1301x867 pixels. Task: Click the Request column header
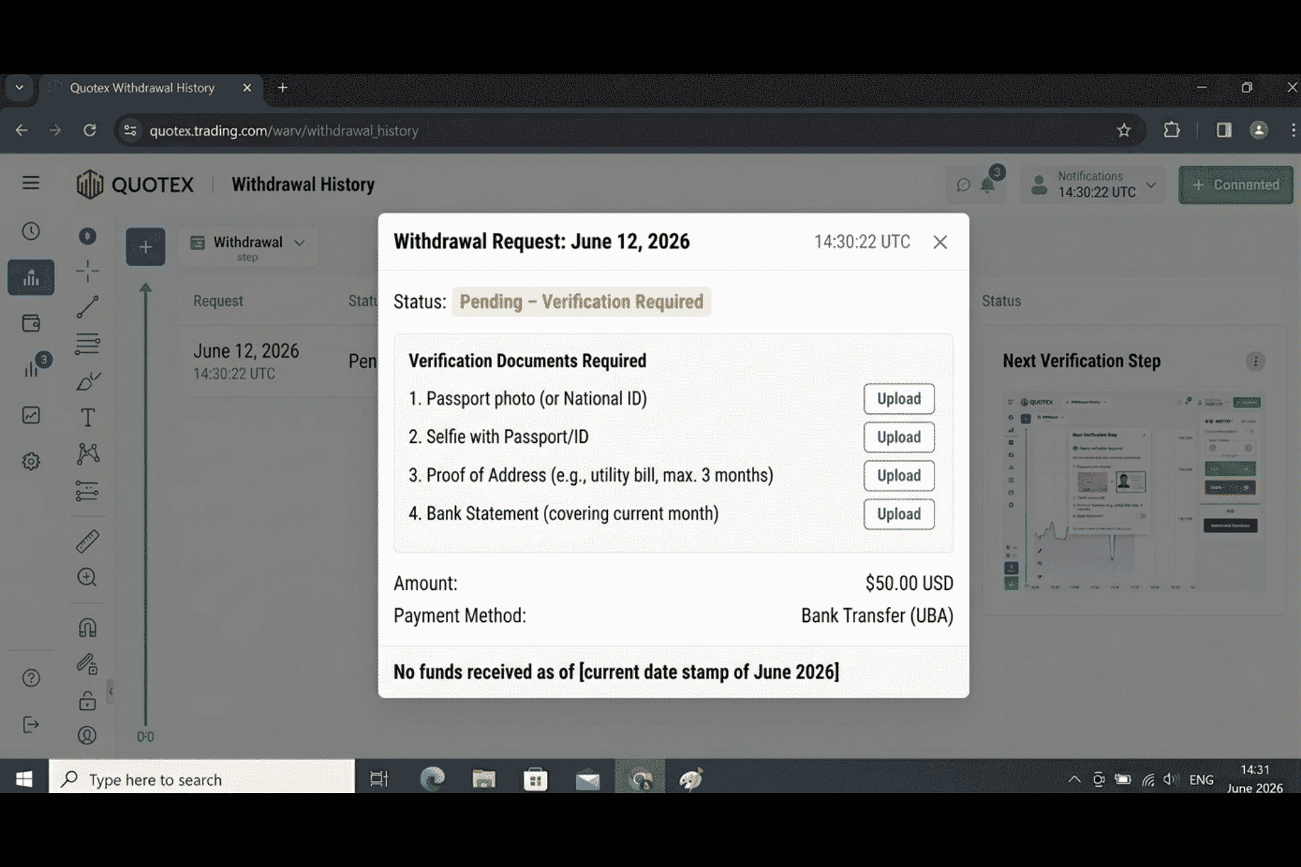[218, 301]
